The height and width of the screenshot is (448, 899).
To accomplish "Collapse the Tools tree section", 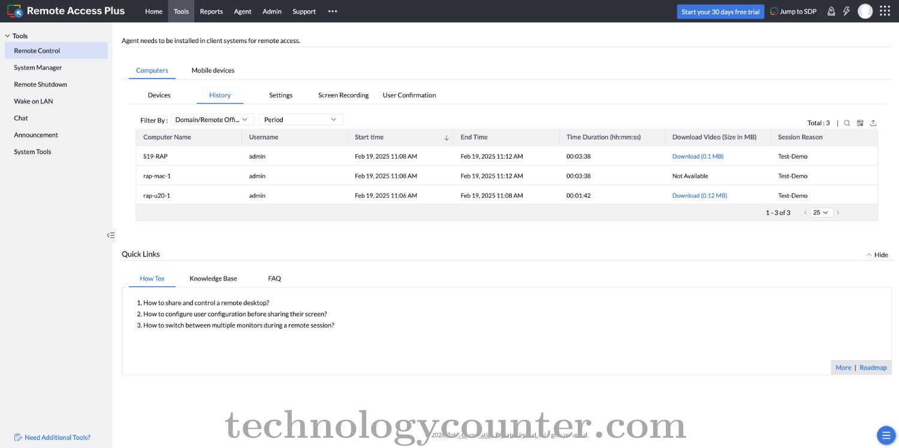I will [7, 36].
